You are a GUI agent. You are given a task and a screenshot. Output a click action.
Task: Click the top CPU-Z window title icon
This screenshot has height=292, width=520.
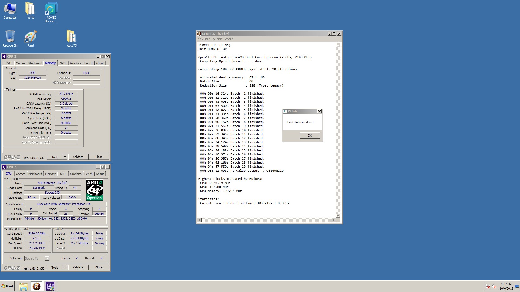point(4,57)
